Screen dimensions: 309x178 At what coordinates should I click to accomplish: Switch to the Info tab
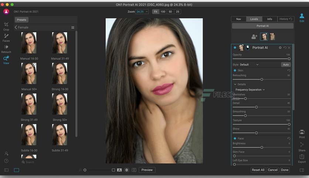pos(269,19)
